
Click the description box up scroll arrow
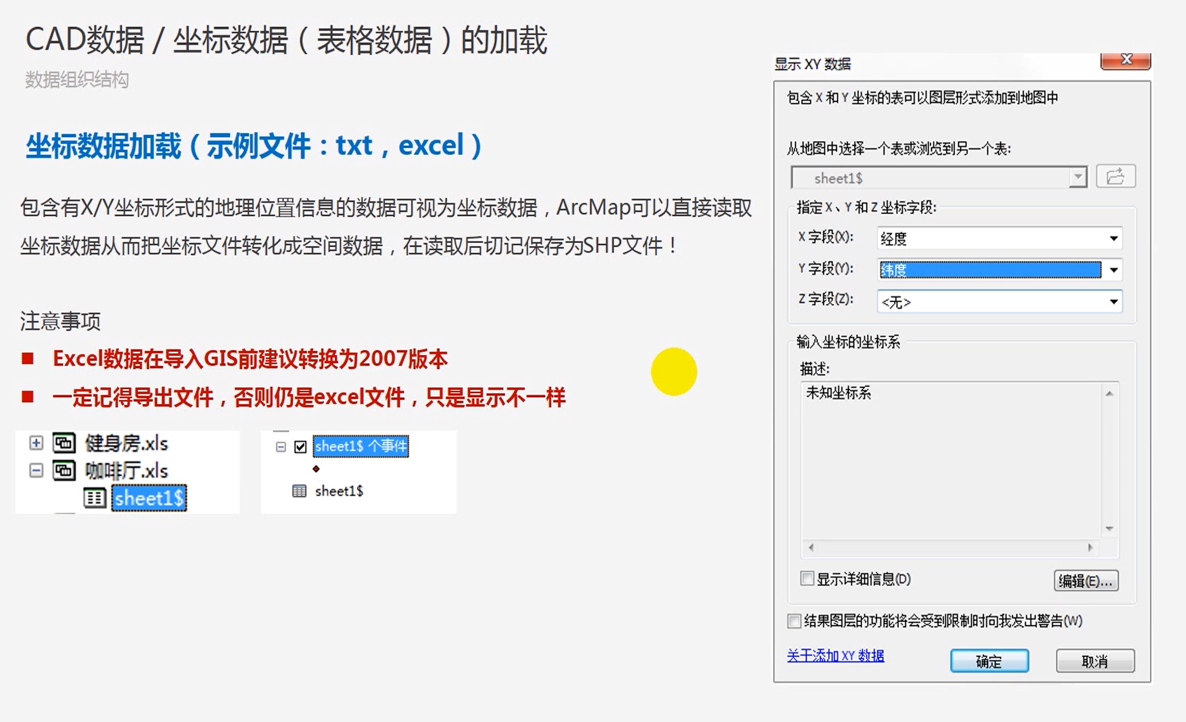click(1109, 393)
